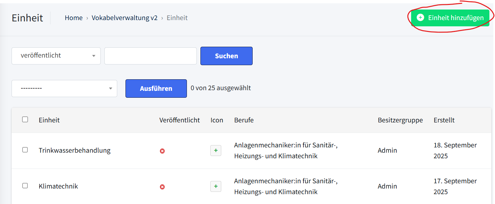The width and height of the screenshot is (495, 204).
Task: Open the Klimatechnik unit entry
Action: click(58, 186)
